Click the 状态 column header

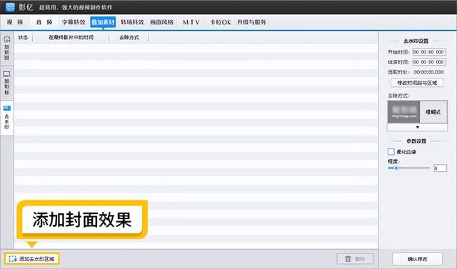[x=24, y=37]
